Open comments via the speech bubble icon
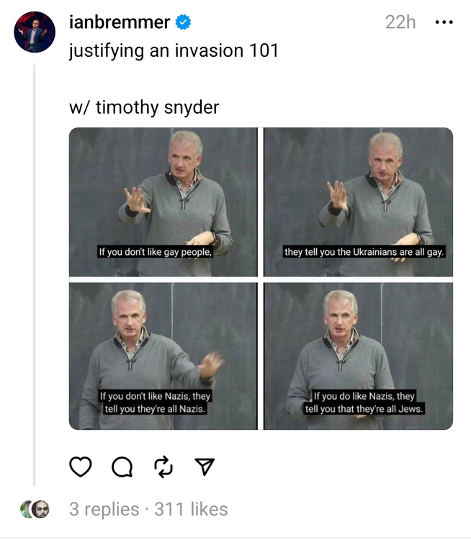Viewport: 471px width, 540px height. [122, 467]
